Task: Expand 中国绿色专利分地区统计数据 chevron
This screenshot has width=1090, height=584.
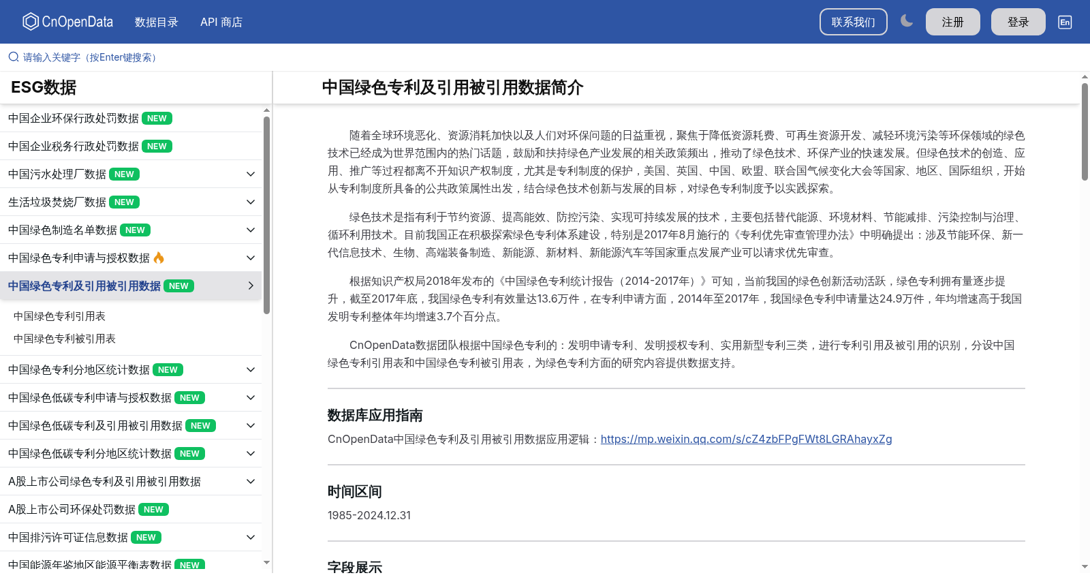Action: click(251, 370)
